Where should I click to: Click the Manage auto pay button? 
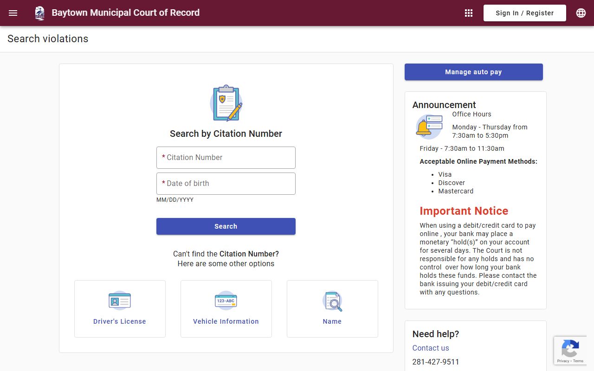[474, 72]
